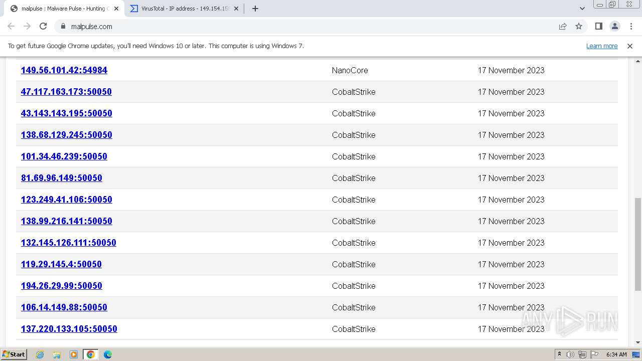Screen dimensions: 642x361
Task: Open link 194.26.29.99:50050
Action: (62, 286)
